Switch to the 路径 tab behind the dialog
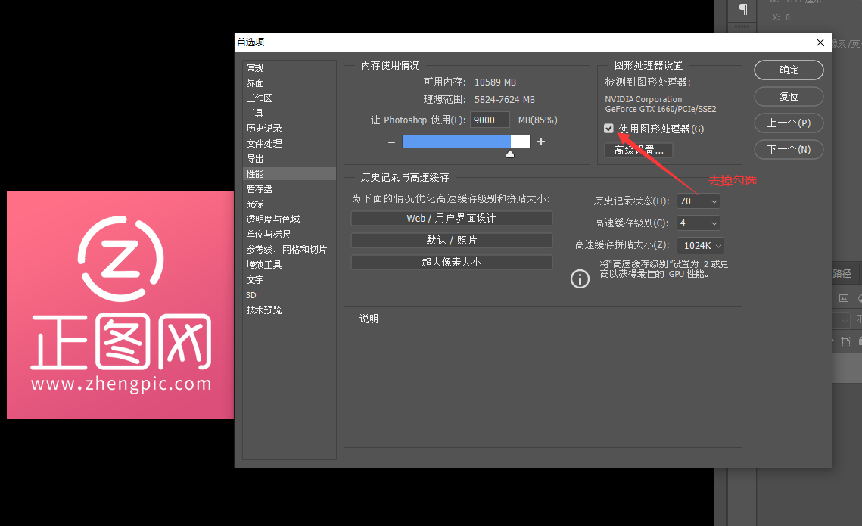Screen dimensions: 862x526 click(842, 274)
